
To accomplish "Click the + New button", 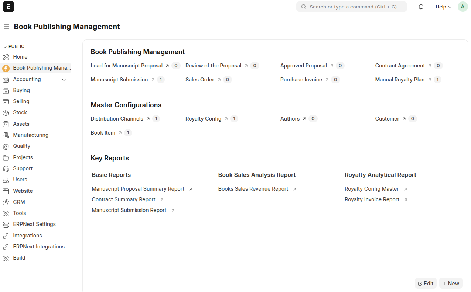I will (451, 283).
